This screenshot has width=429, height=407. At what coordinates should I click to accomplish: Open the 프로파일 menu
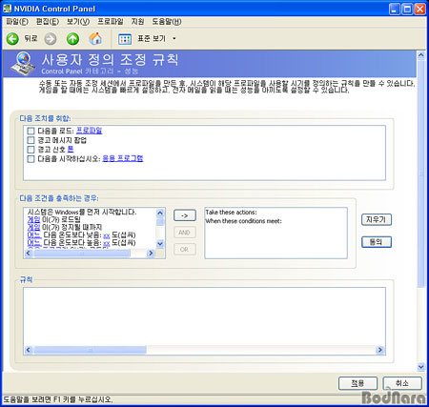click(111, 22)
